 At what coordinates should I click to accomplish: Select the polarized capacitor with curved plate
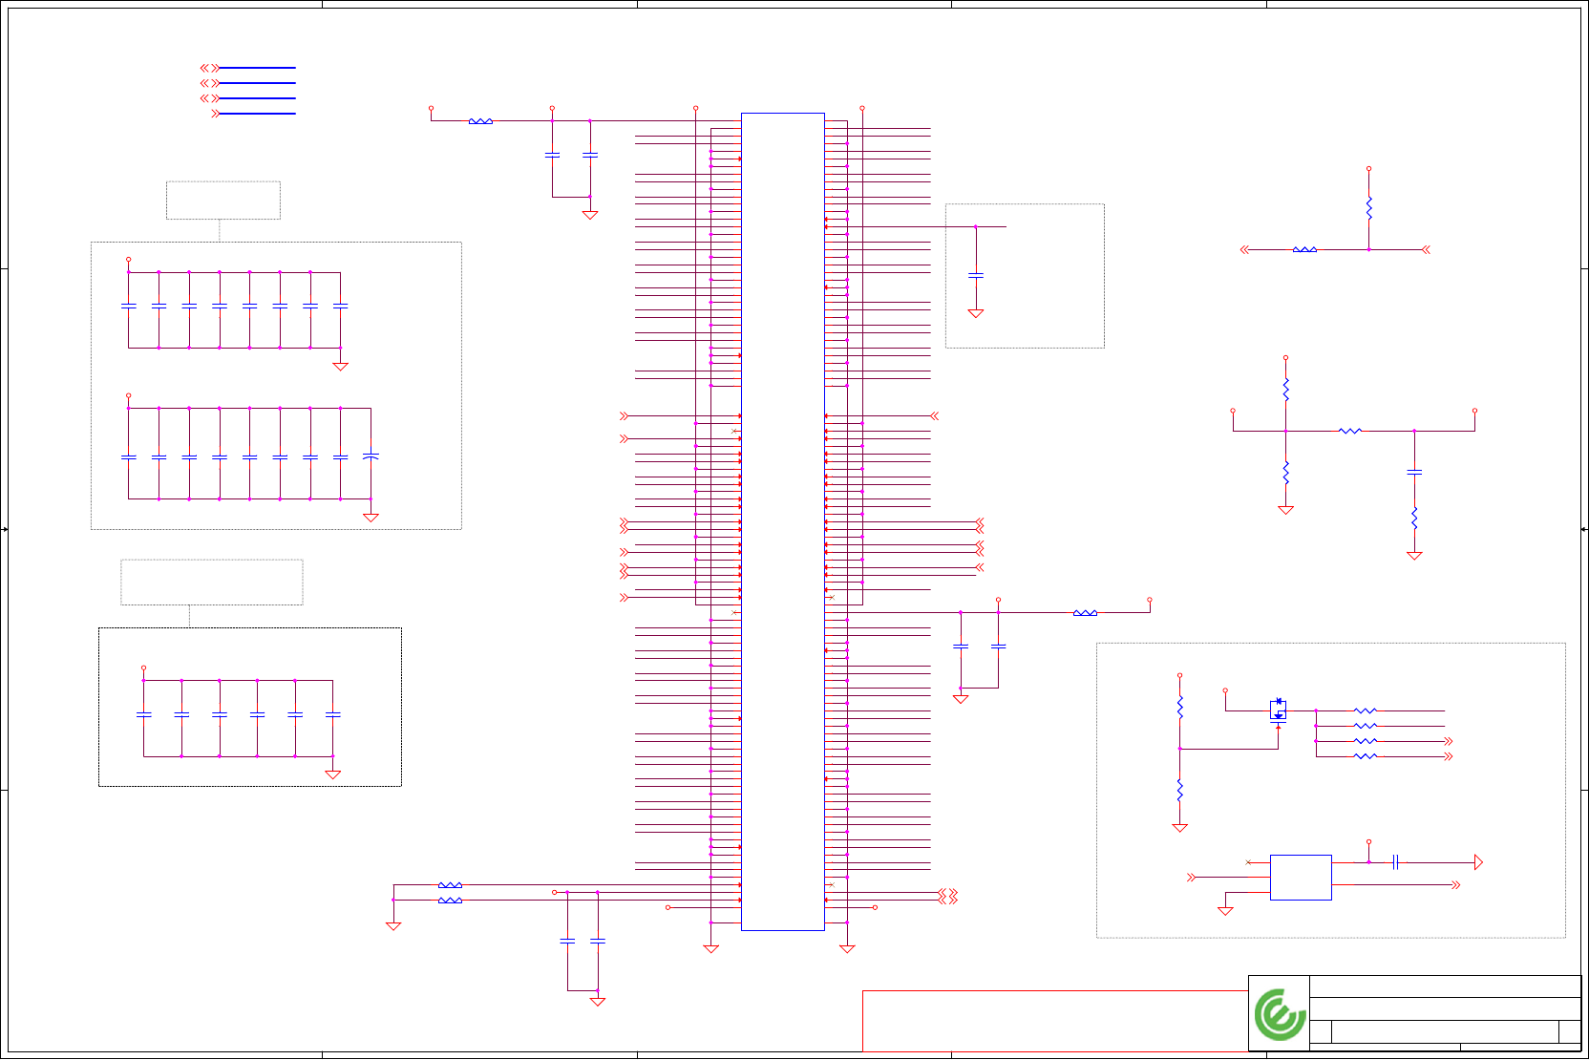(x=371, y=456)
